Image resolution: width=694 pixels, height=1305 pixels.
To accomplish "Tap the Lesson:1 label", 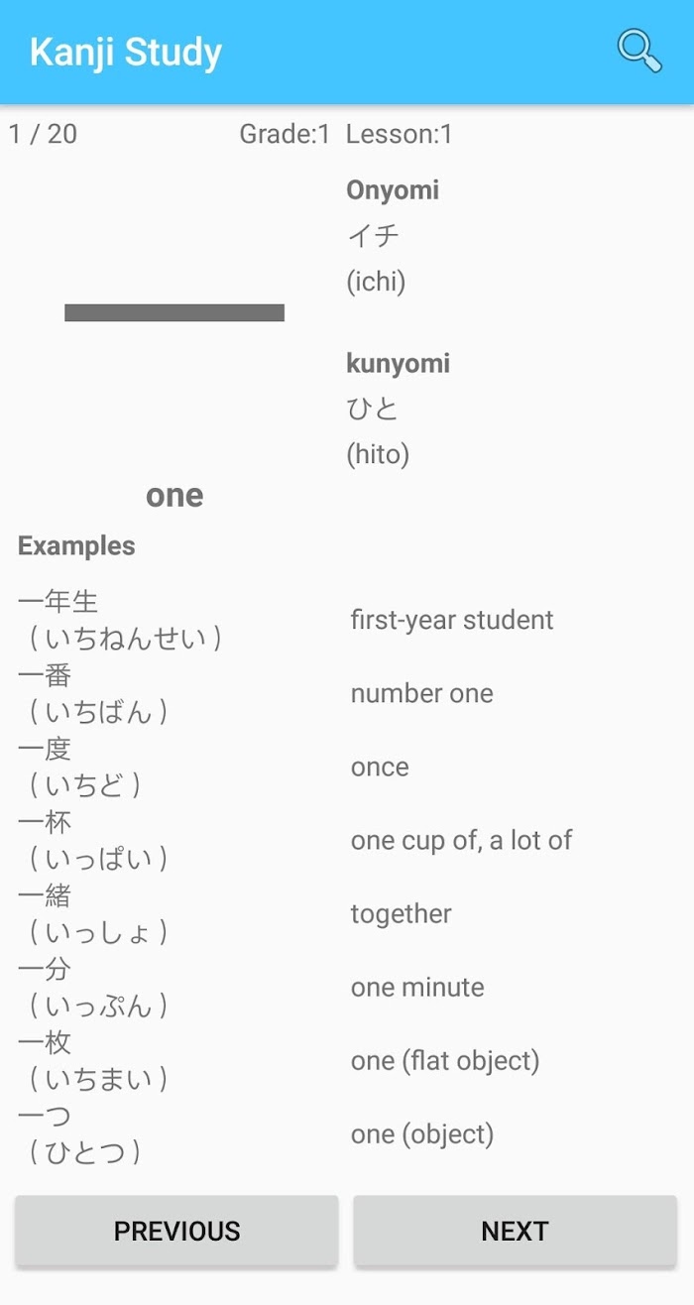I will tap(400, 134).
